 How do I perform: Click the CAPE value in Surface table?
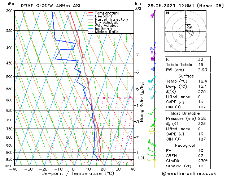point(201,102)
